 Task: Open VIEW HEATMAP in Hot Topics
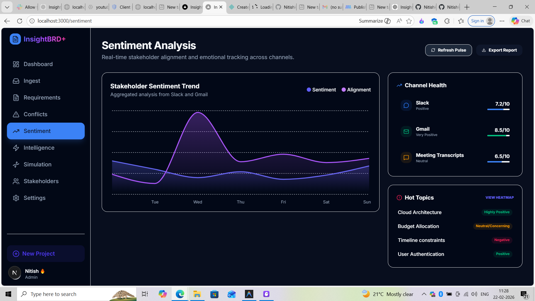500,197
